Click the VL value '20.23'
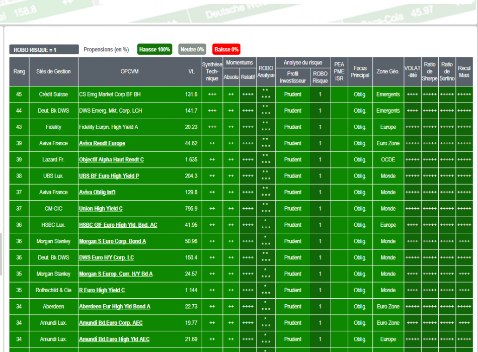 click(x=191, y=127)
